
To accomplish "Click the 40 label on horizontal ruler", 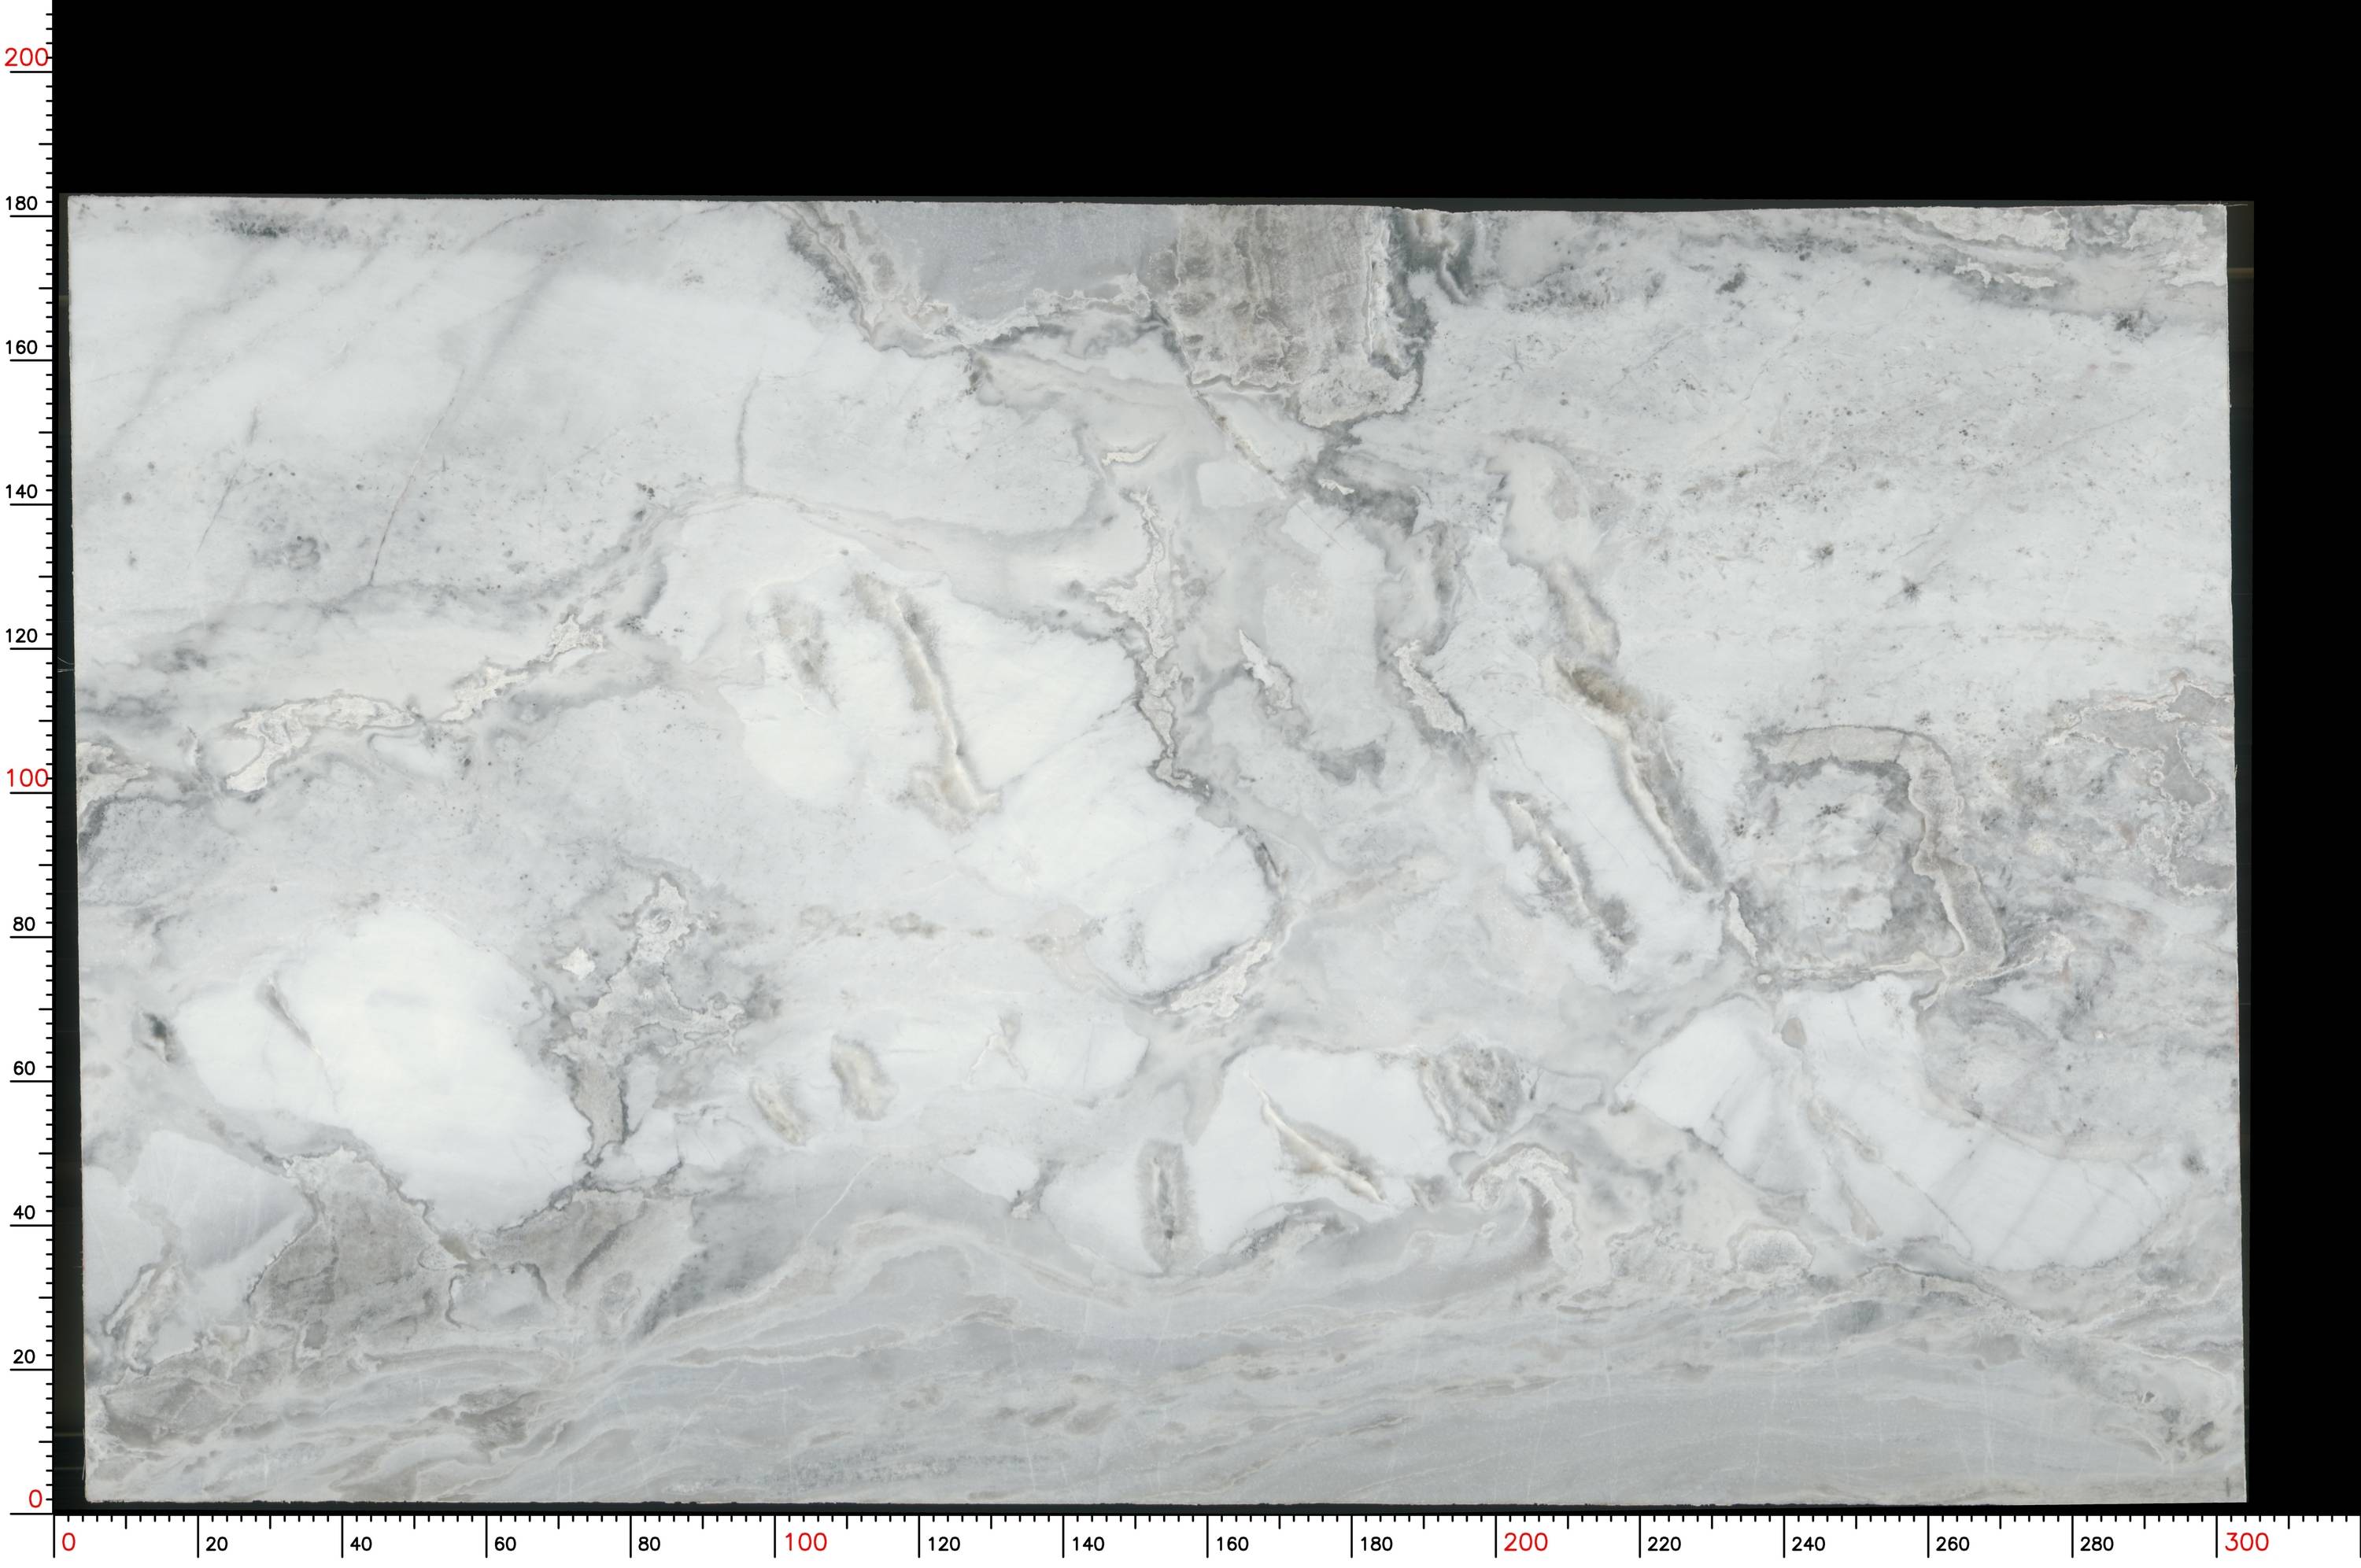I will pyautogui.click(x=361, y=1544).
